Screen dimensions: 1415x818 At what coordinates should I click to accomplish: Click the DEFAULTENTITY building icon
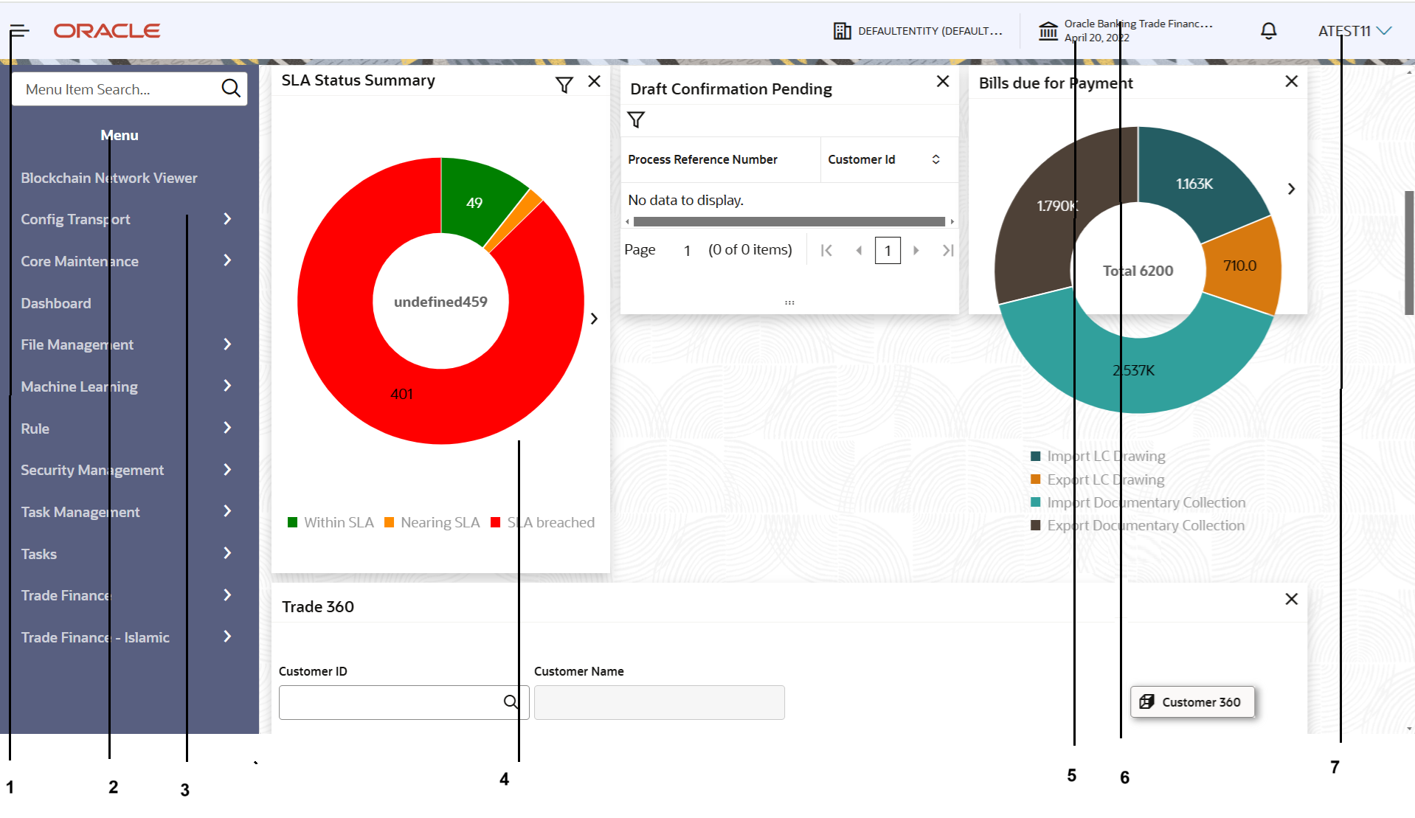click(842, 31)
